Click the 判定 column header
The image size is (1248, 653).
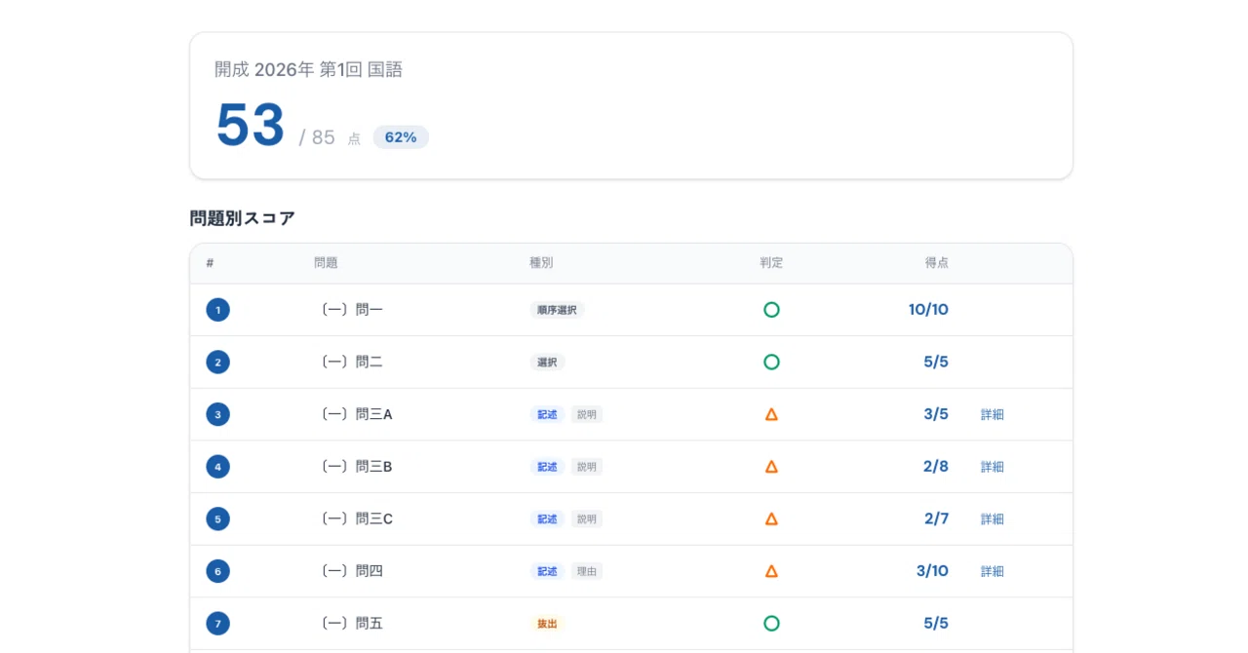(771, 263)
